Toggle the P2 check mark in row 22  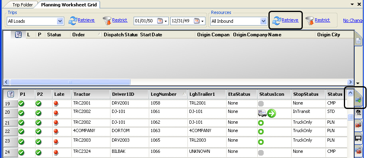coord(38,132)
